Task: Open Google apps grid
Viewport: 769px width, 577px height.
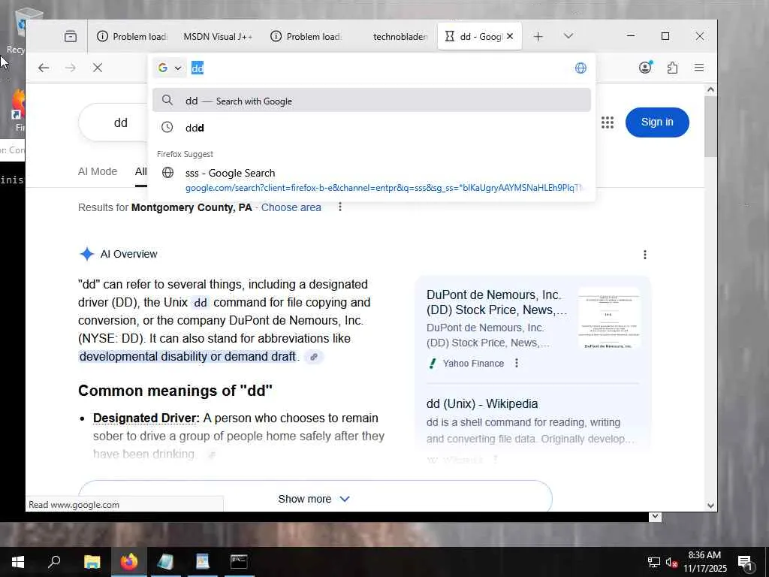Action: (x=608, y=122)
